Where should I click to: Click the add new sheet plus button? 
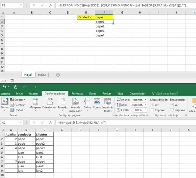click(58, 75)
